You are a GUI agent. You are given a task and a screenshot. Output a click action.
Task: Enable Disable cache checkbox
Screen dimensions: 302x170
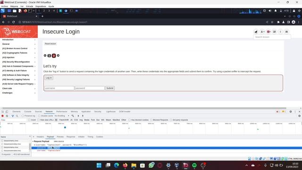39,116
